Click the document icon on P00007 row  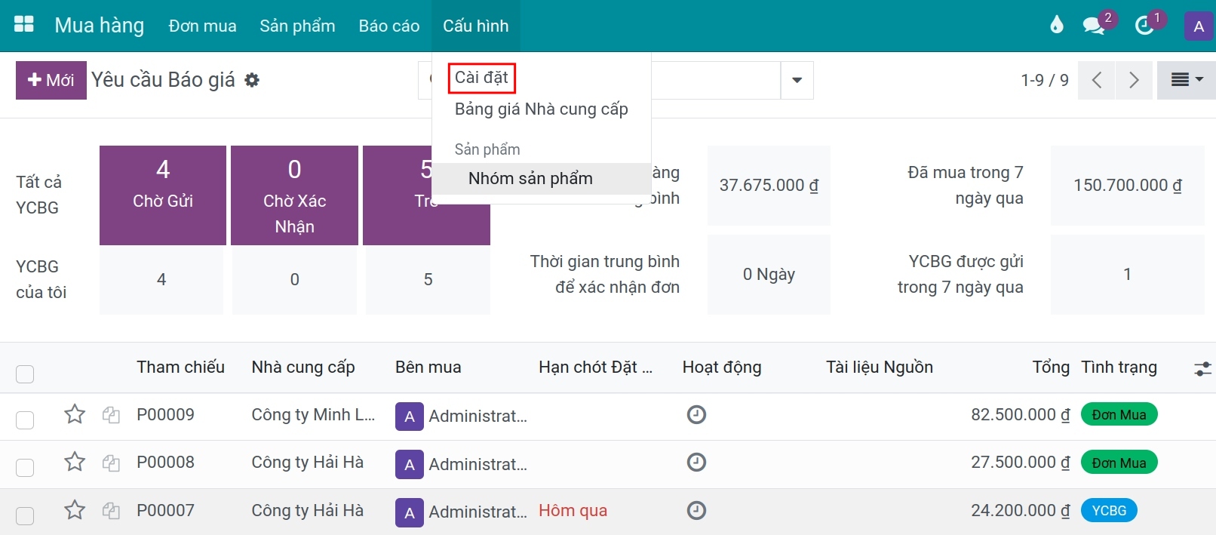pos(111,511)
